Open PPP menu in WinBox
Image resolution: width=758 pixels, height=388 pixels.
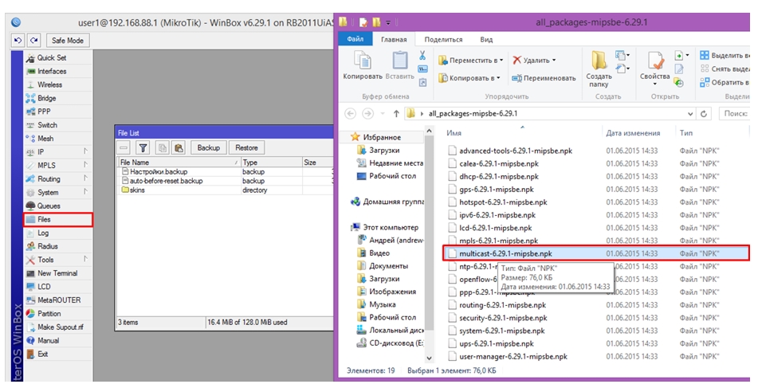(x=58, y=112)
